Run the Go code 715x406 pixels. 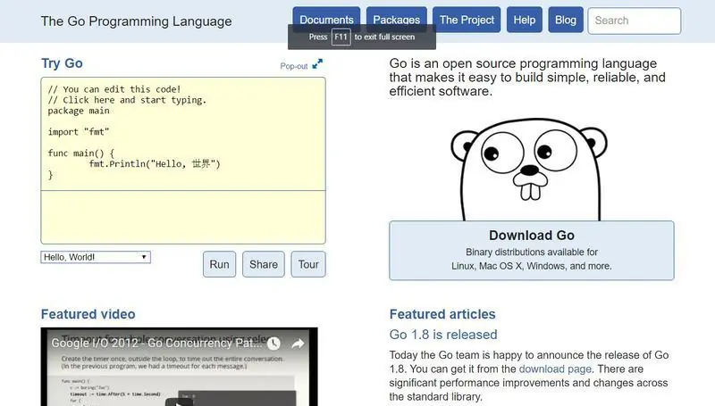pos(219,264)
